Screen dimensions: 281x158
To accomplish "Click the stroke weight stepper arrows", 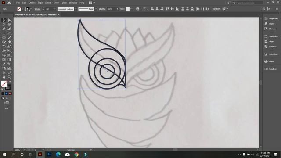I will 43,9.
